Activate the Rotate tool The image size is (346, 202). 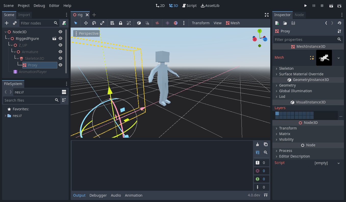click(x=94, y=23)
